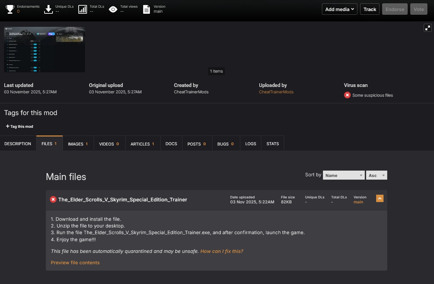Click the '03 Nov 2025, 5:22AM' upload date
This screenshot has height=284, width=434.
(252, 202)
